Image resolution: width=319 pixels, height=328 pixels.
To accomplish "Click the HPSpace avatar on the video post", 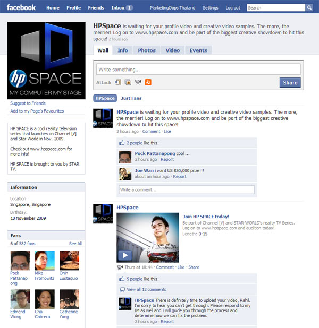I will [x=103, y=214].
